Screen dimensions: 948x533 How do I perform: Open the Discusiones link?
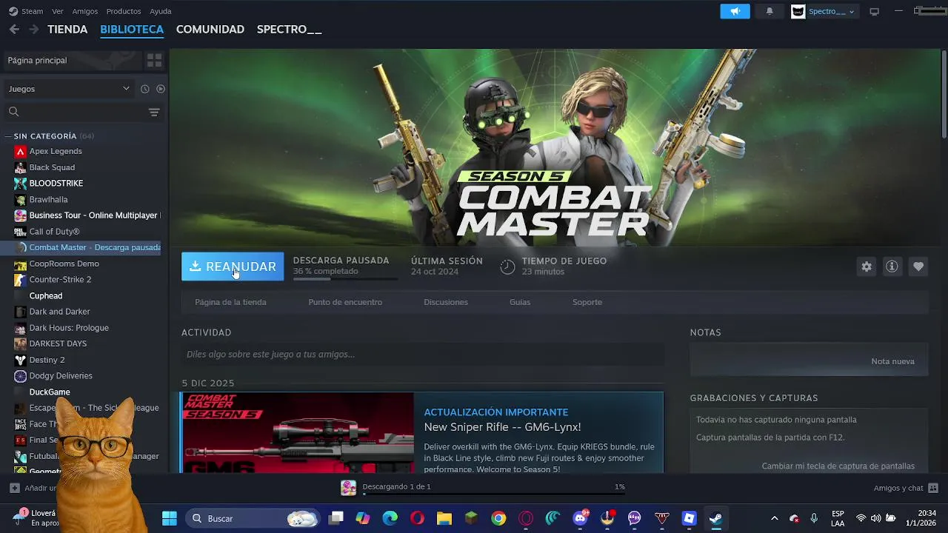click(x=446, y=302)
